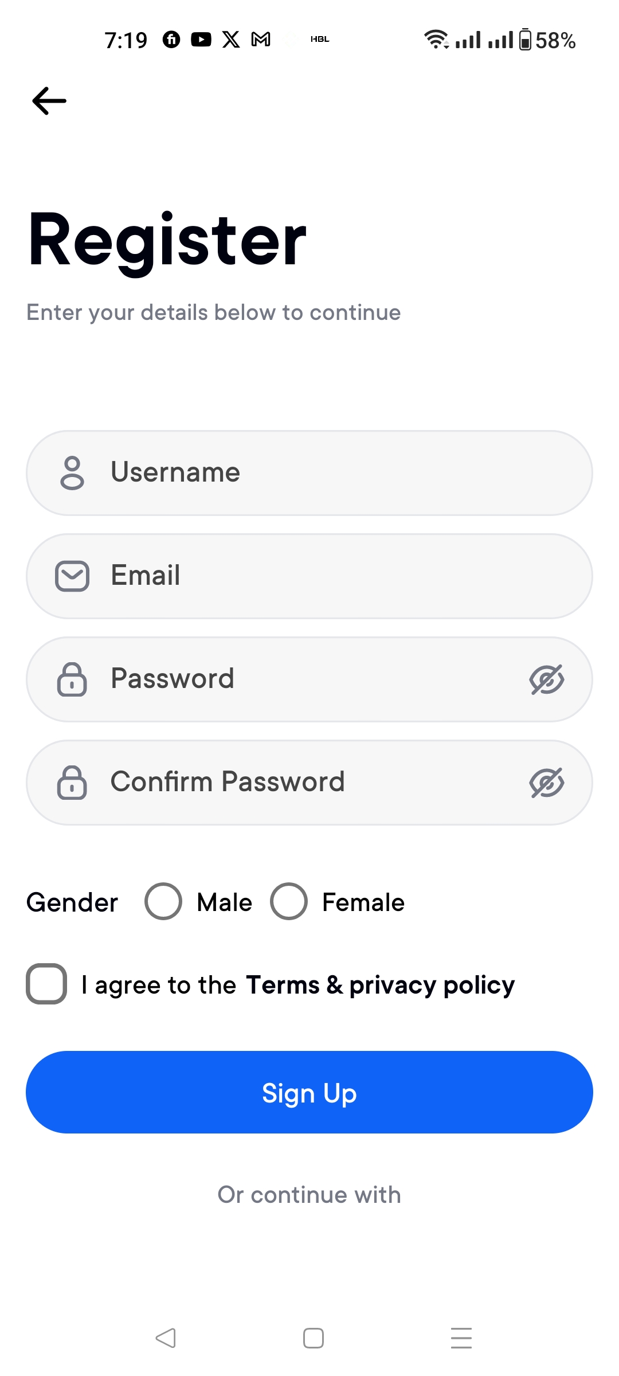
Task: Open the Gmail notification icon in status bar
Action: tap(261, 40)
